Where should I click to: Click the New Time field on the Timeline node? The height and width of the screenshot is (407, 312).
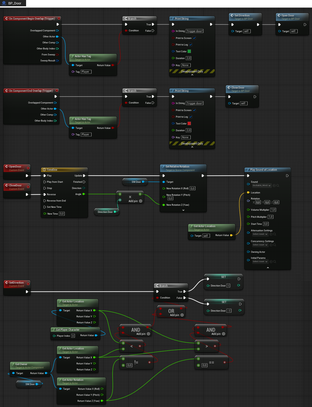coord(62,214)
